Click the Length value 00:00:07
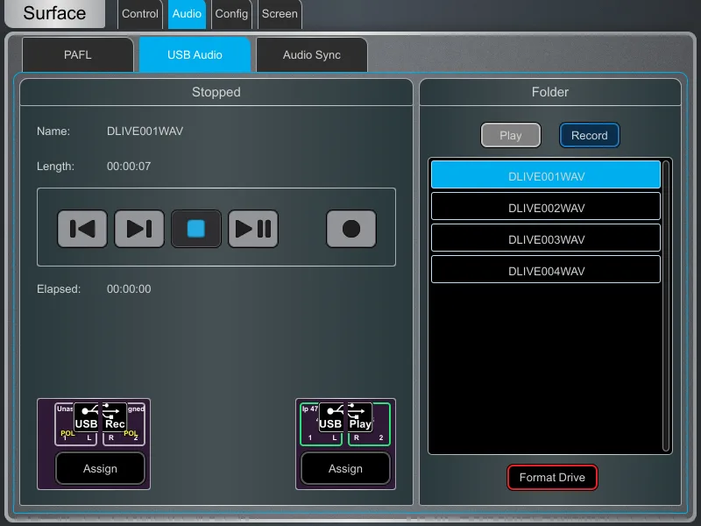The image size is (701, 526). [x=129, y=167]
